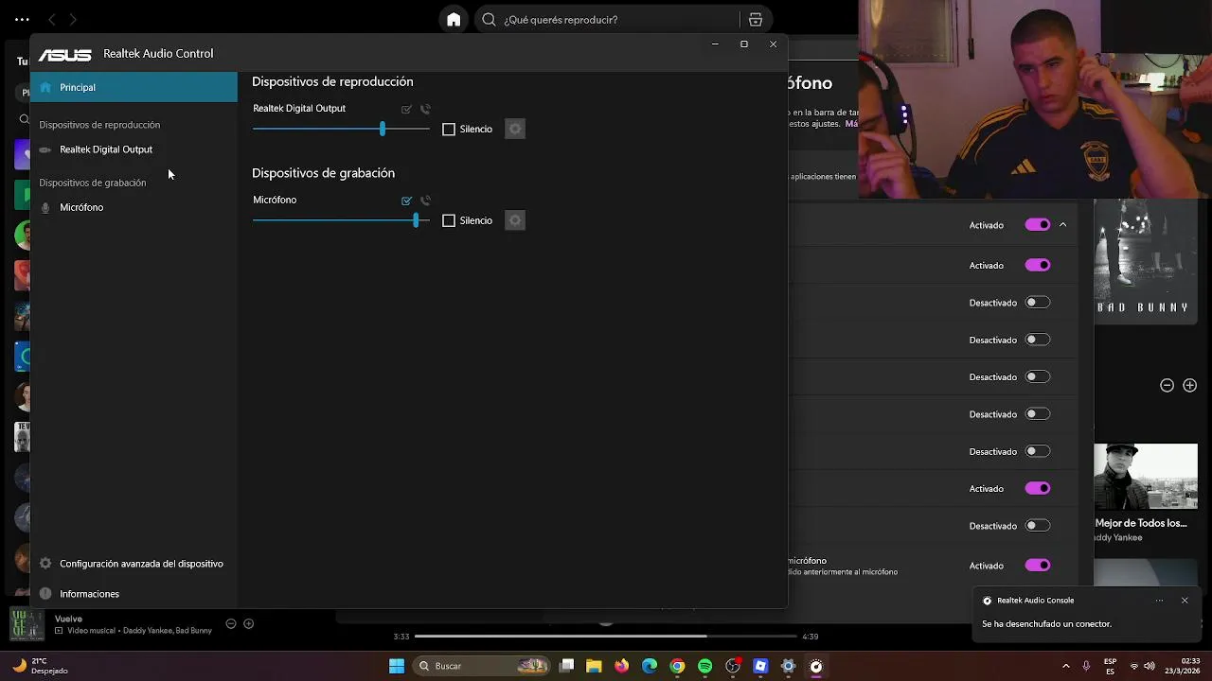Open Task View from taskbar
This screenshot has width=1212, height=681.
click(566, 666)
